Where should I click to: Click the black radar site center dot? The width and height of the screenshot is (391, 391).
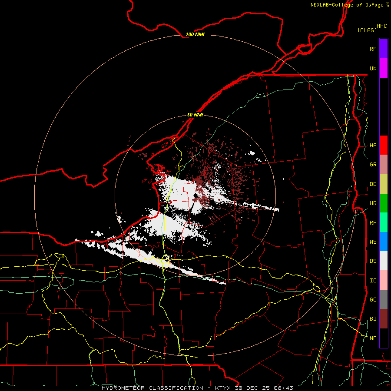click(195, 195)
